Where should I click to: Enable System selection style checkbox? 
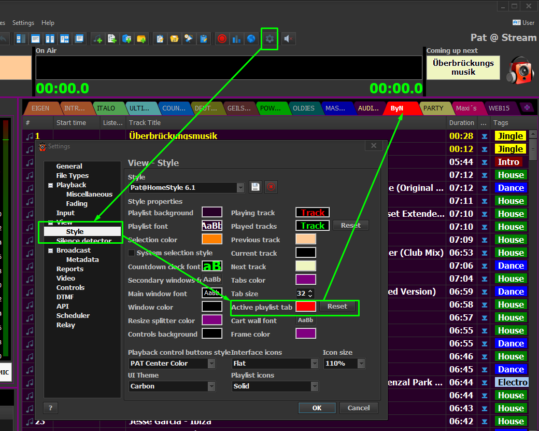[x=132, y=253]
